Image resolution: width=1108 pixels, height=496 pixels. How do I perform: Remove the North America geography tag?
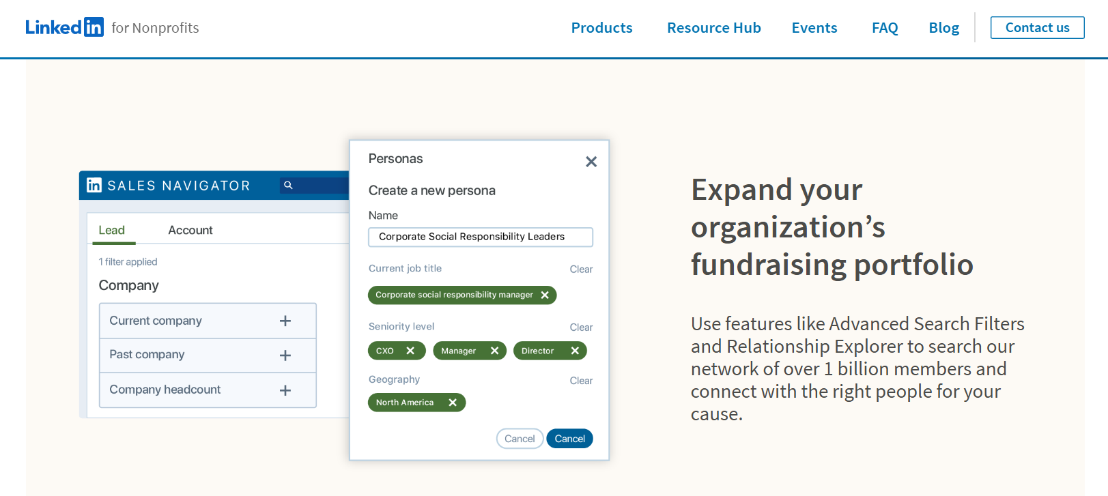pyautogui.click(x=453, y=403)
